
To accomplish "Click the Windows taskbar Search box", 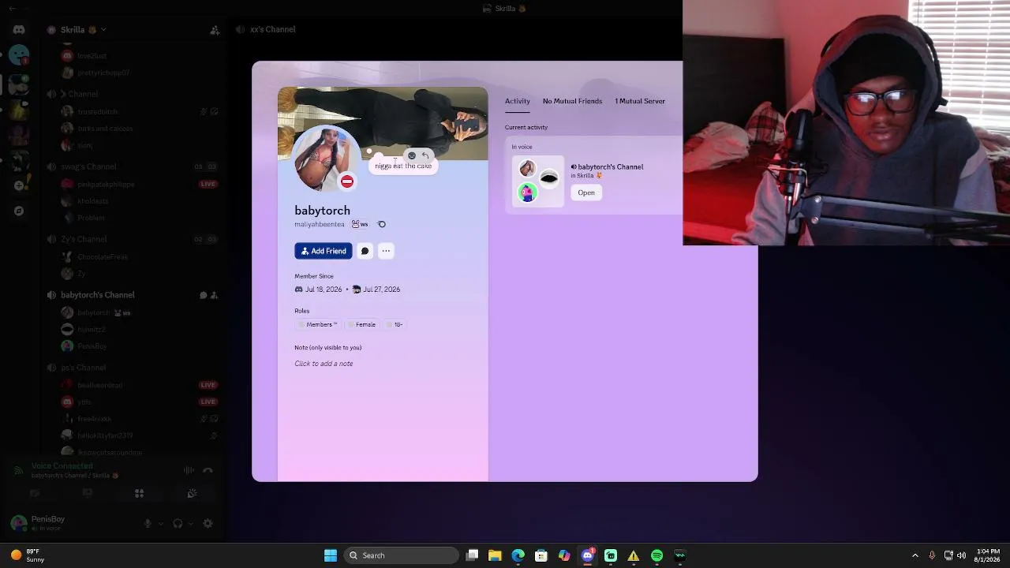I will pyautogui.click(x=402, y=555).
